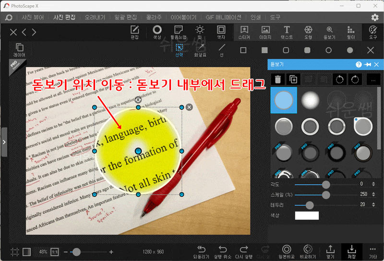Image resolution: width=384 pixels, height=261 pixels.
Task: Open the 스티커 sticker tool
Action: 244,32
